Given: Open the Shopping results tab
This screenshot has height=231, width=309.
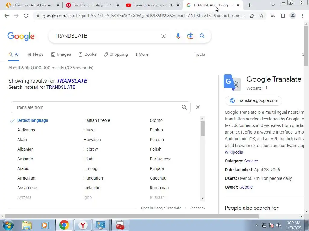Looking at the screenshot, I should pos(116,54).
